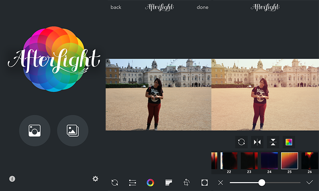
Task: Go back from the editor
Action: [x=116, y=7]
